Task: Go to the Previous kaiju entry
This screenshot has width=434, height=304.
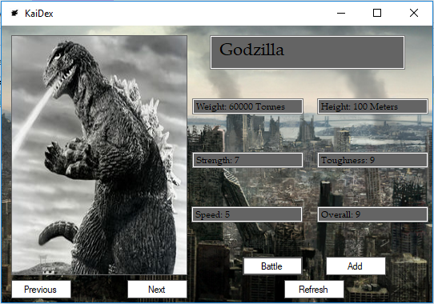Action: 41,290
